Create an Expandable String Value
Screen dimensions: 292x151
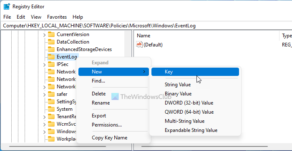point(195,130)
